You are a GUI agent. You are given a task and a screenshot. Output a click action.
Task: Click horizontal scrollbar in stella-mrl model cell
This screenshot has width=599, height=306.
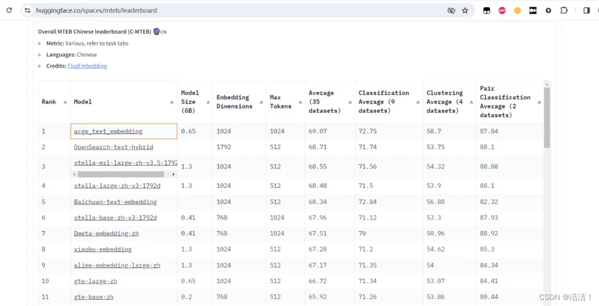tap(121, 174)
